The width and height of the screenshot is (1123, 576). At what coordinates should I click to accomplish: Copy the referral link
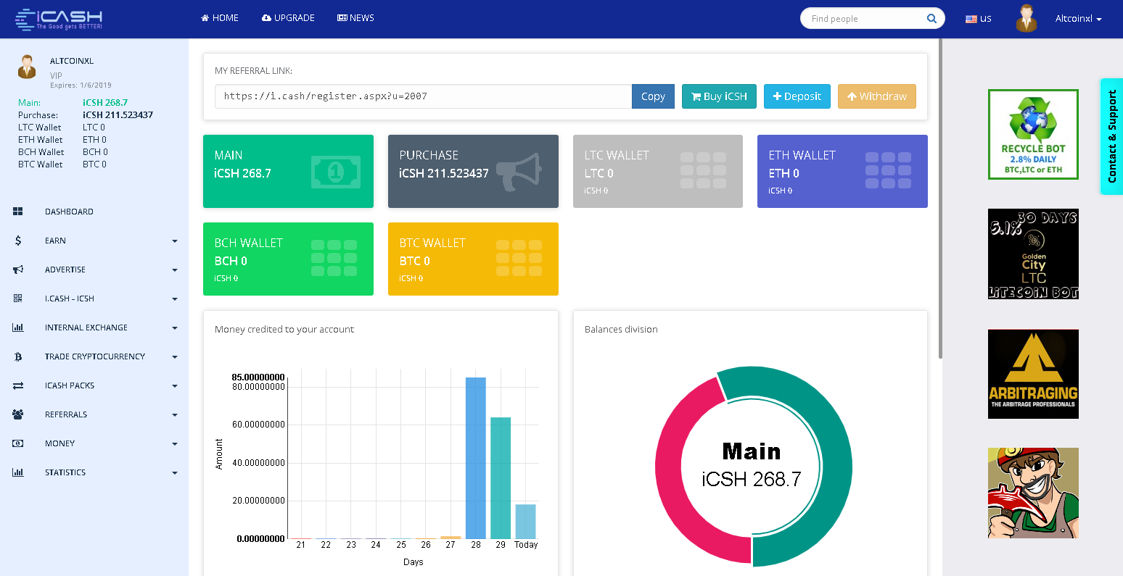click(x=653, y=96)
